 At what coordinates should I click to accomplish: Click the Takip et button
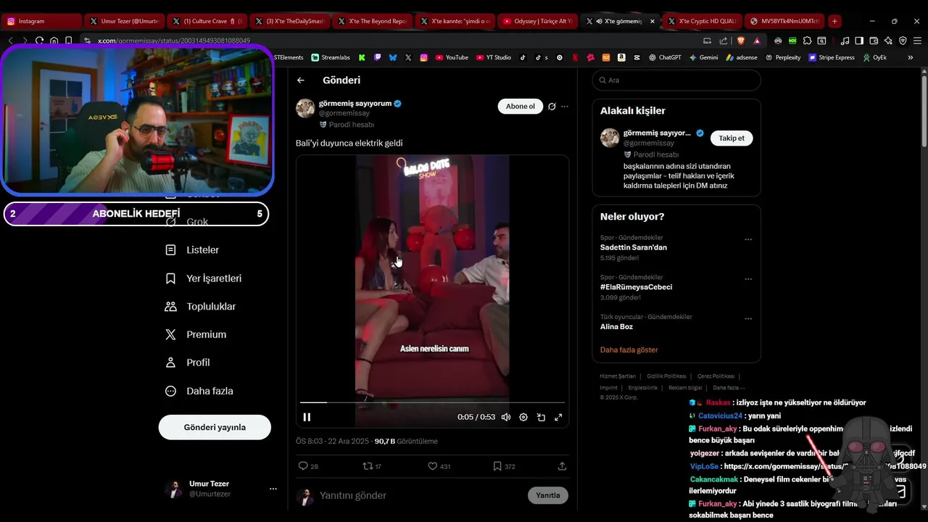tap(732, 138)
